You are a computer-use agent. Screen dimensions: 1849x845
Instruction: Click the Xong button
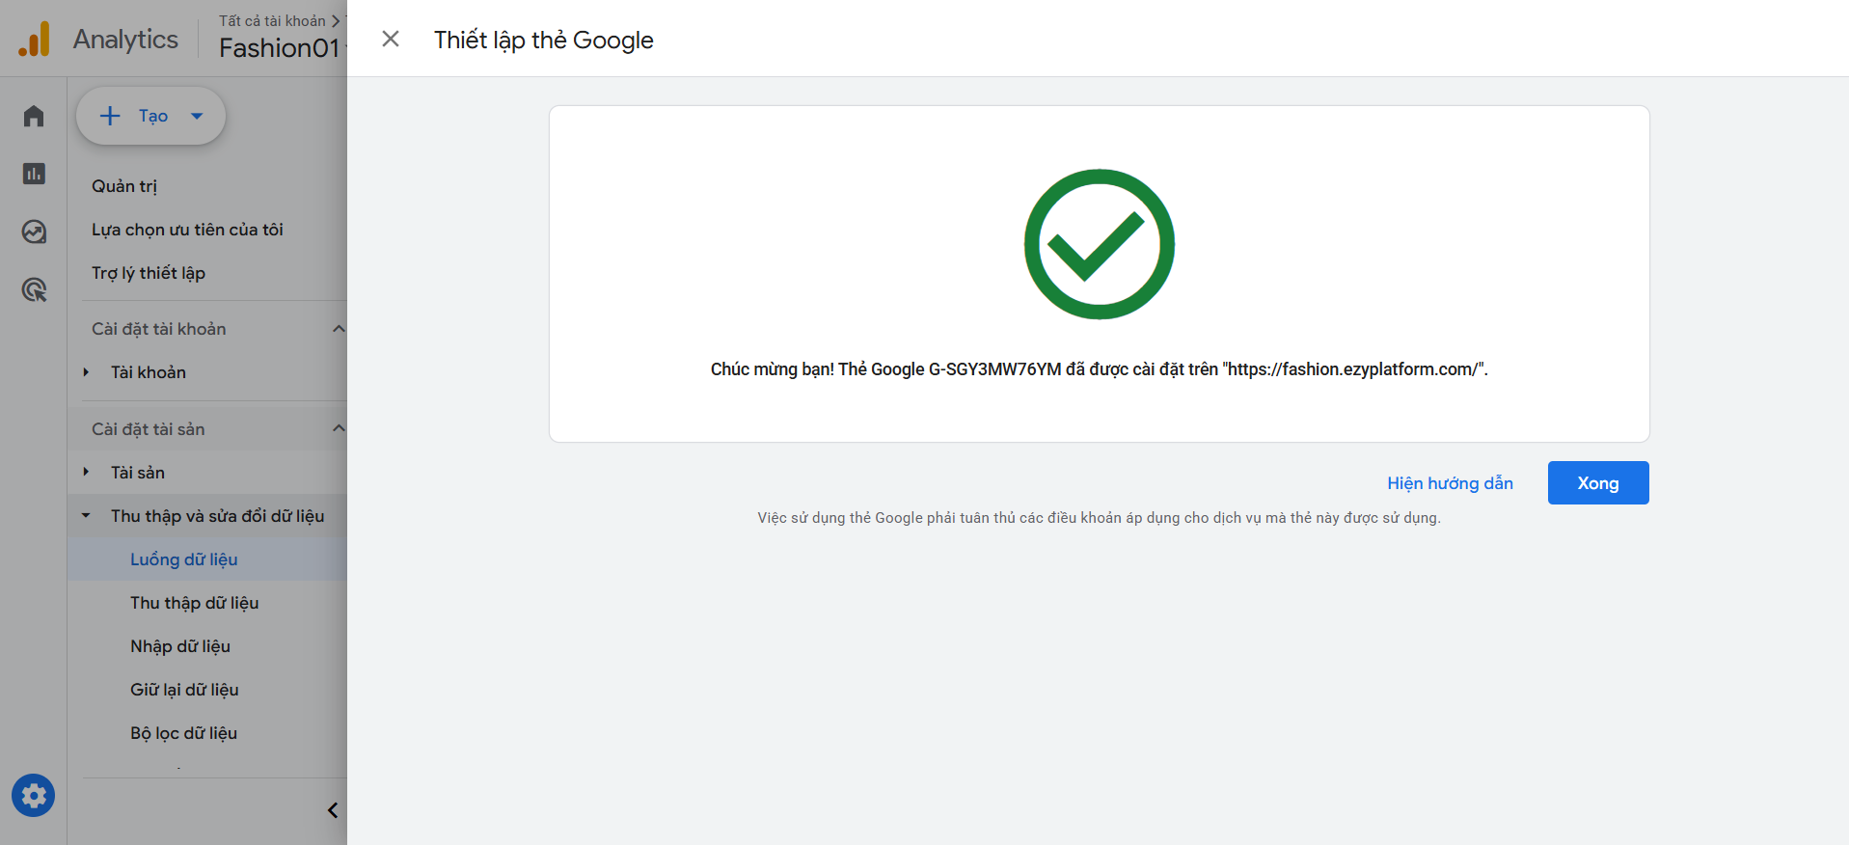coord(1597,483)
